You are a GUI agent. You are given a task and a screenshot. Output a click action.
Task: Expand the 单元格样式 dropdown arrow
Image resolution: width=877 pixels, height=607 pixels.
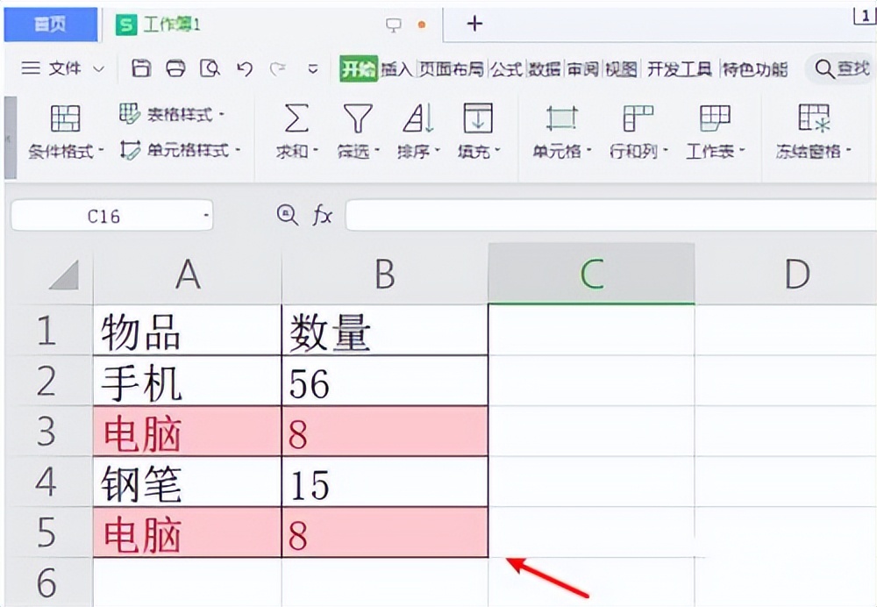coord(238,150)
